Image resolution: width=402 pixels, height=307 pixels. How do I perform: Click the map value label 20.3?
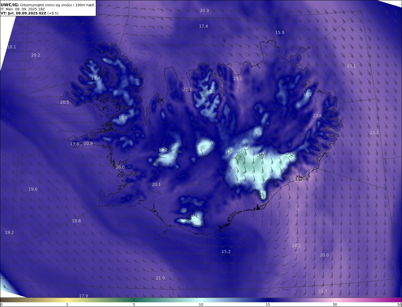click(x=204, y=10)
